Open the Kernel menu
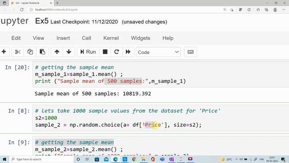The image size is (289, 163). (x=111, y=38)
